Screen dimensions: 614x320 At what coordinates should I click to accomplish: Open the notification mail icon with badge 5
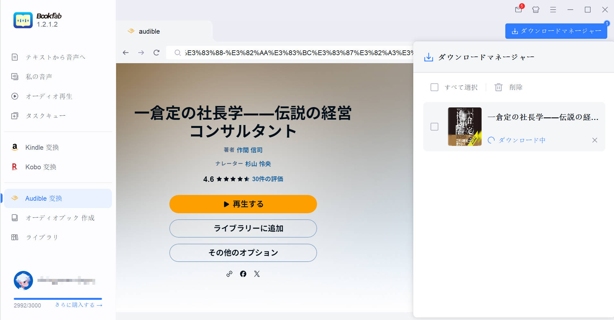(x=517, y=10)
